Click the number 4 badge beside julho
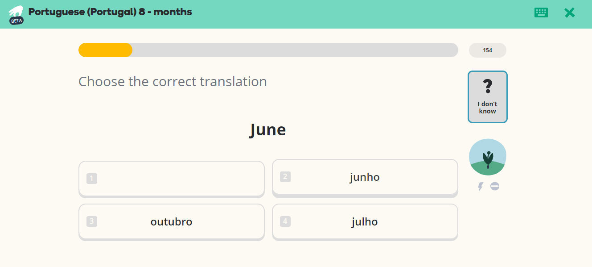The image size is (592, 267). 285,221
